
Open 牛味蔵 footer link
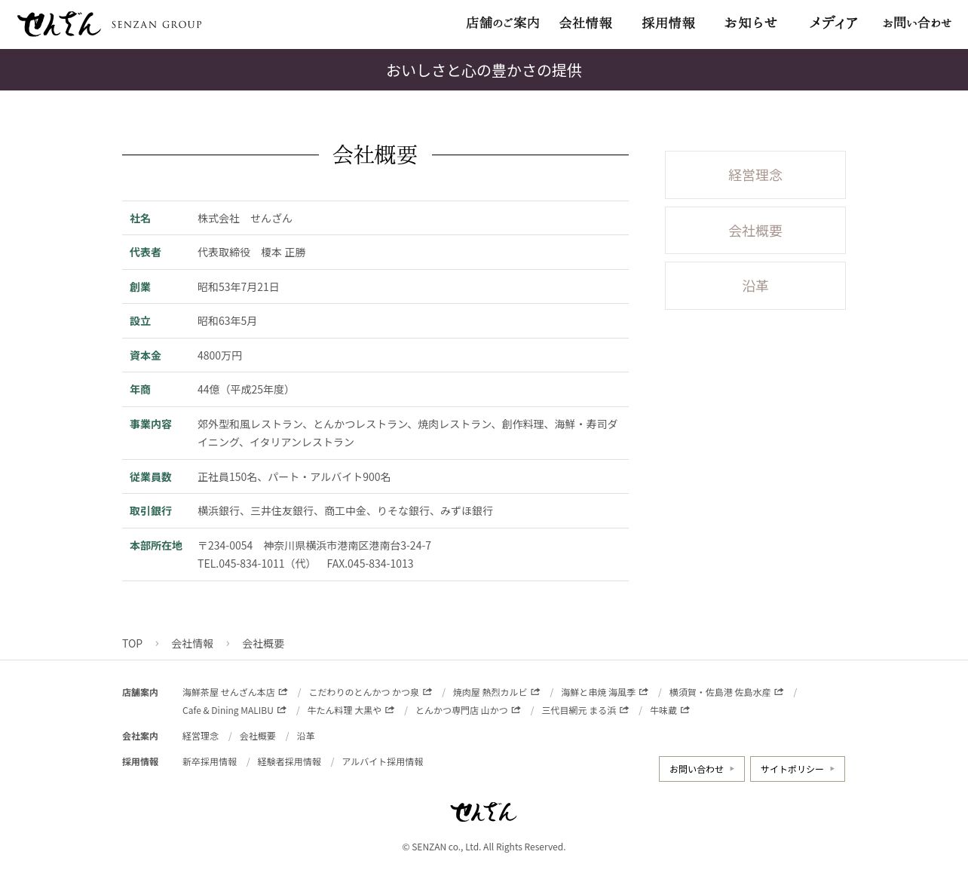coord(663,710)
